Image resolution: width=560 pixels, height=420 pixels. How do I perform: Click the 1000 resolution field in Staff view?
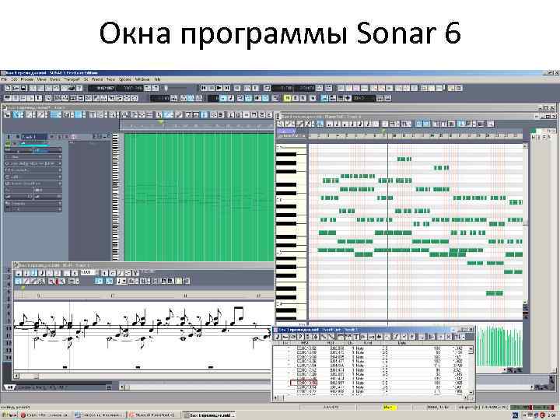pyautogui.click(x=88, y=272)
